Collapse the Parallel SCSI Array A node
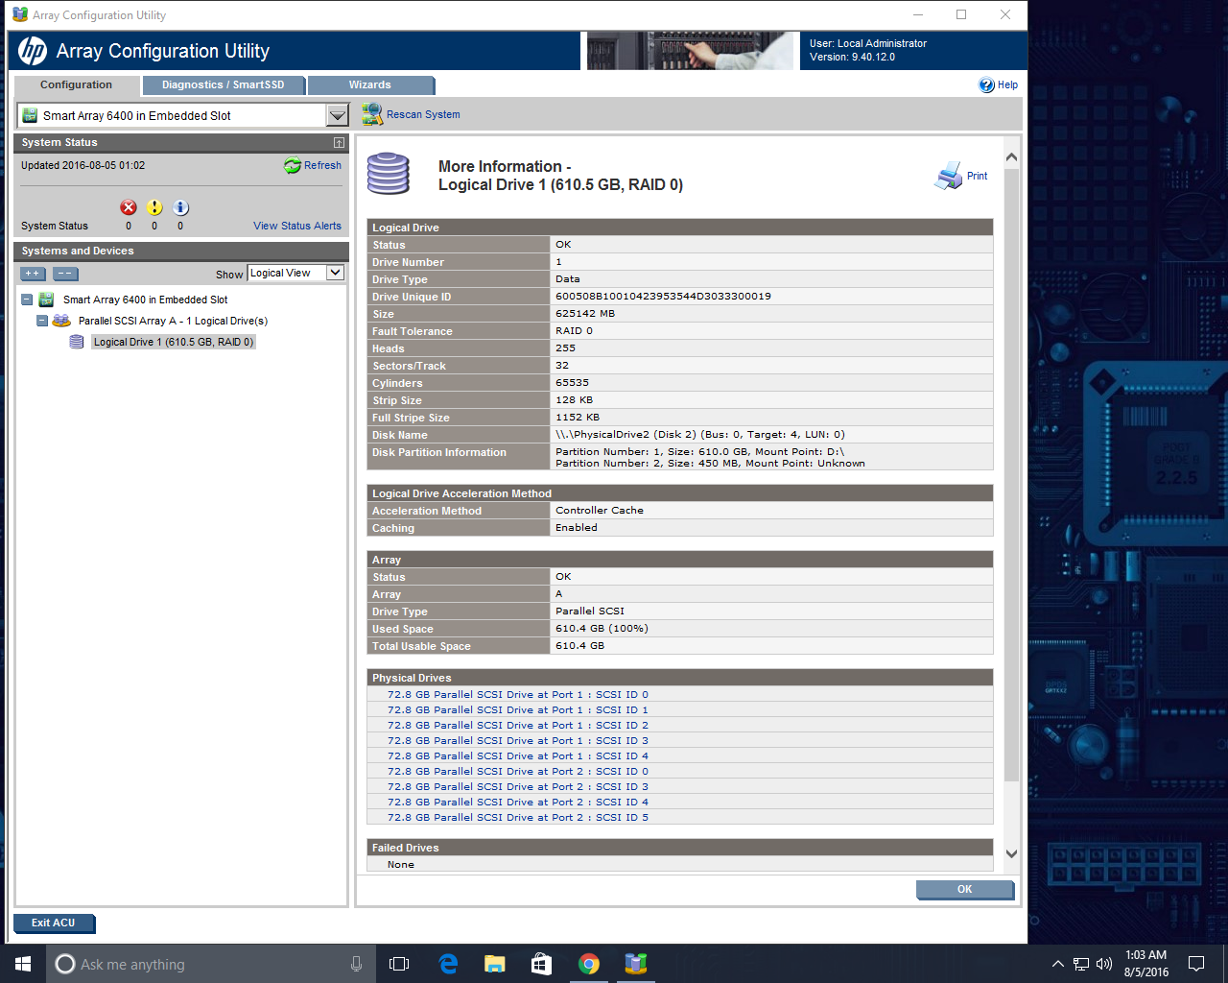Image resolution: width=1228 pixels, height=983 pixels. coord(42,321)
